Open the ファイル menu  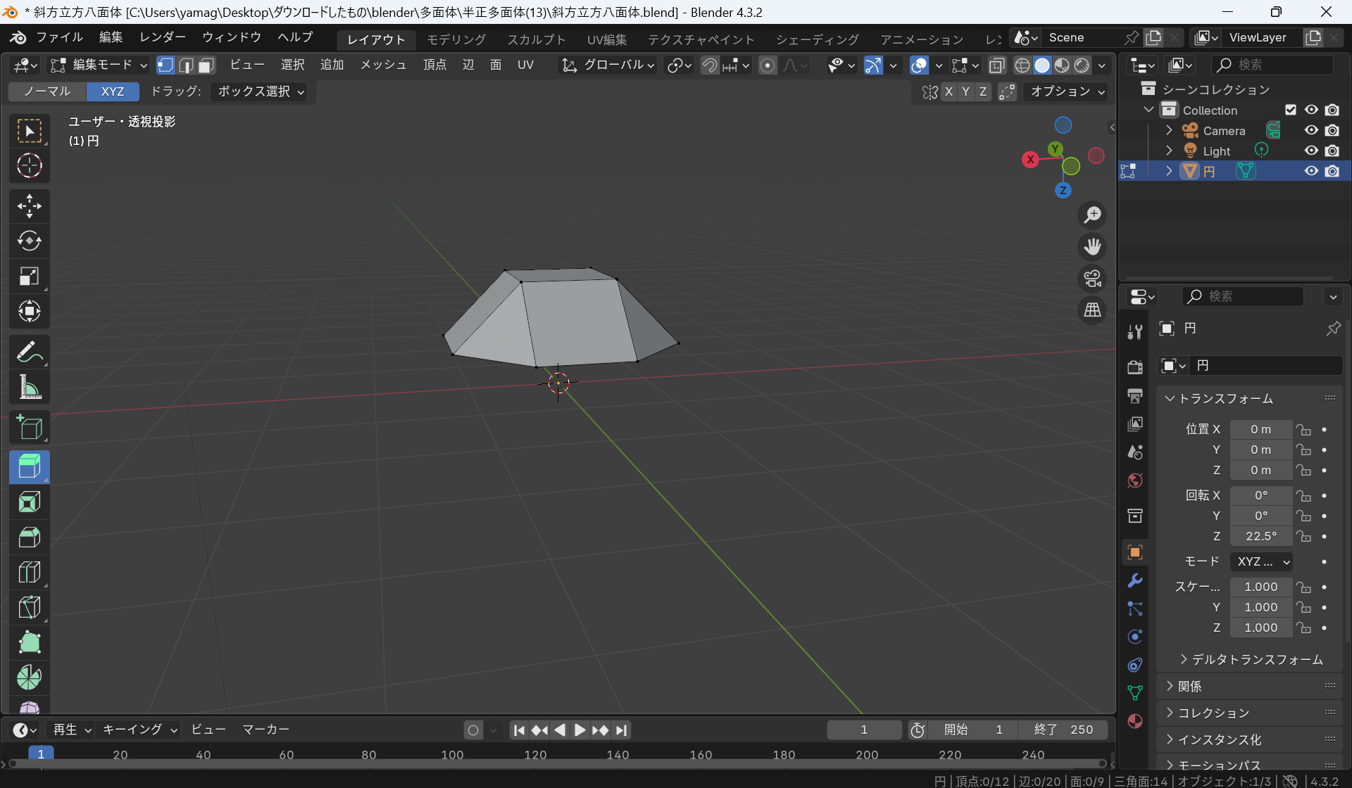click(x=60, y=37)
